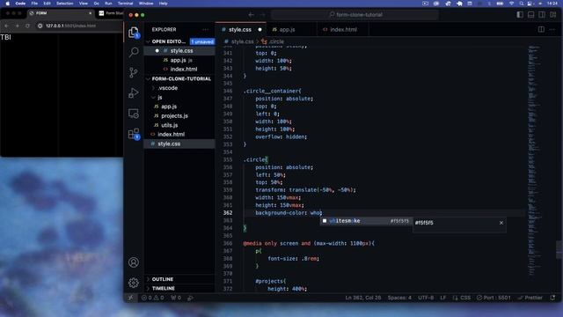The image size is (563, 317).
Task: Click the refresh button in browser window
Action: click(27, 26)
